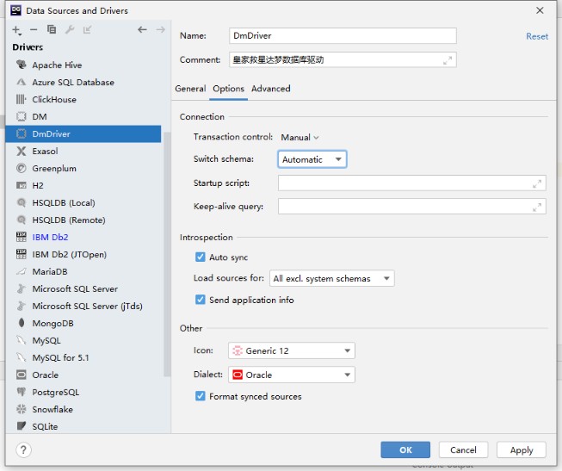This screenshot has width=562, height=471.
Task: Click the MariaDB seal icon
Action: pyautogui.click(x=22, y=271)
